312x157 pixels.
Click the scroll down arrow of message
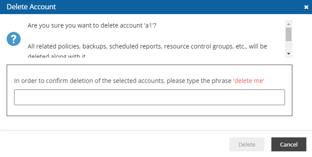[x=288, y=54]
